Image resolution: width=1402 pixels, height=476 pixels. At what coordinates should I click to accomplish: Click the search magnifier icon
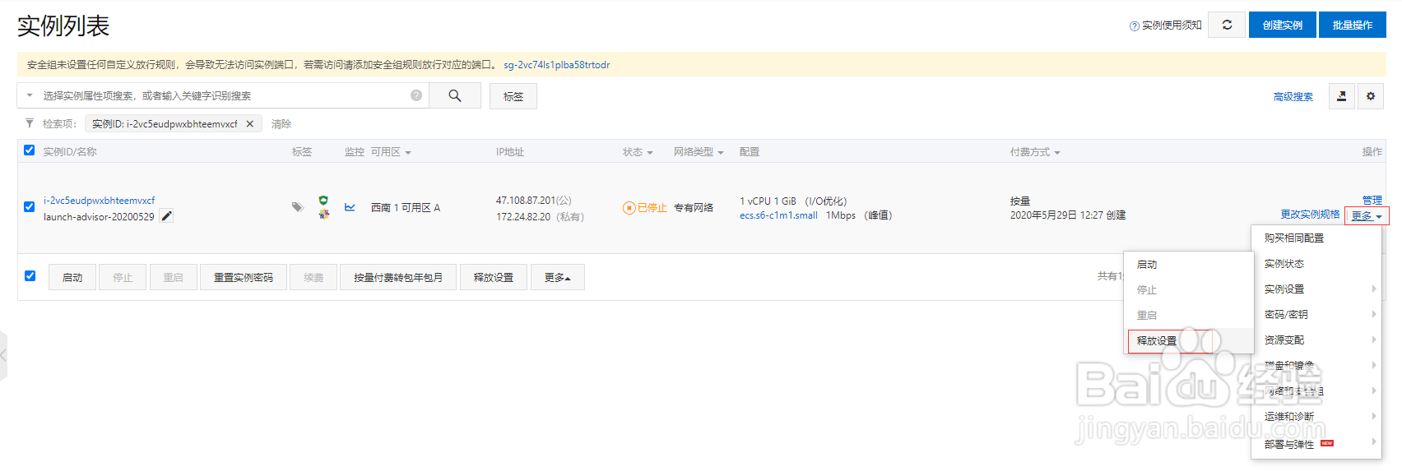click(x=455, y=95)
